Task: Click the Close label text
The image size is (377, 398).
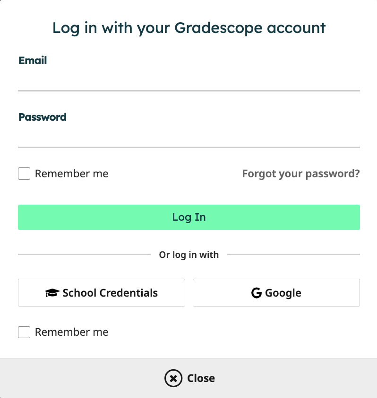Action: point(202,378)
